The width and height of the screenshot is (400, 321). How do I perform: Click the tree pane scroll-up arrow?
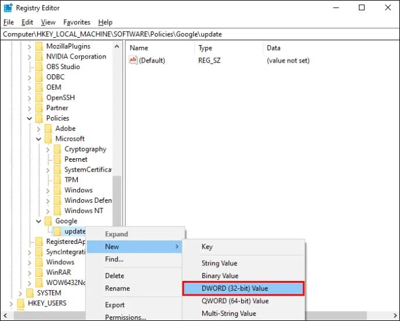[x=117, y=46]
